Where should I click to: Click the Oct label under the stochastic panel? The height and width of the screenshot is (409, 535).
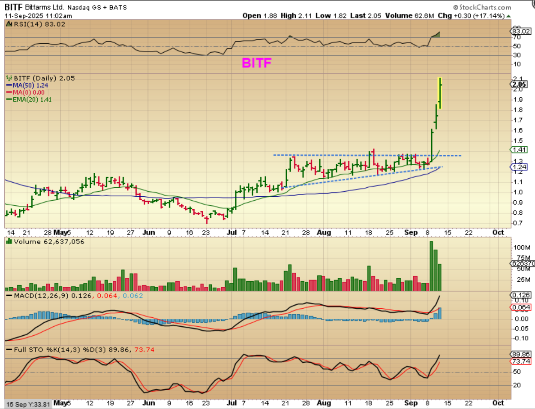click(498, 403)
